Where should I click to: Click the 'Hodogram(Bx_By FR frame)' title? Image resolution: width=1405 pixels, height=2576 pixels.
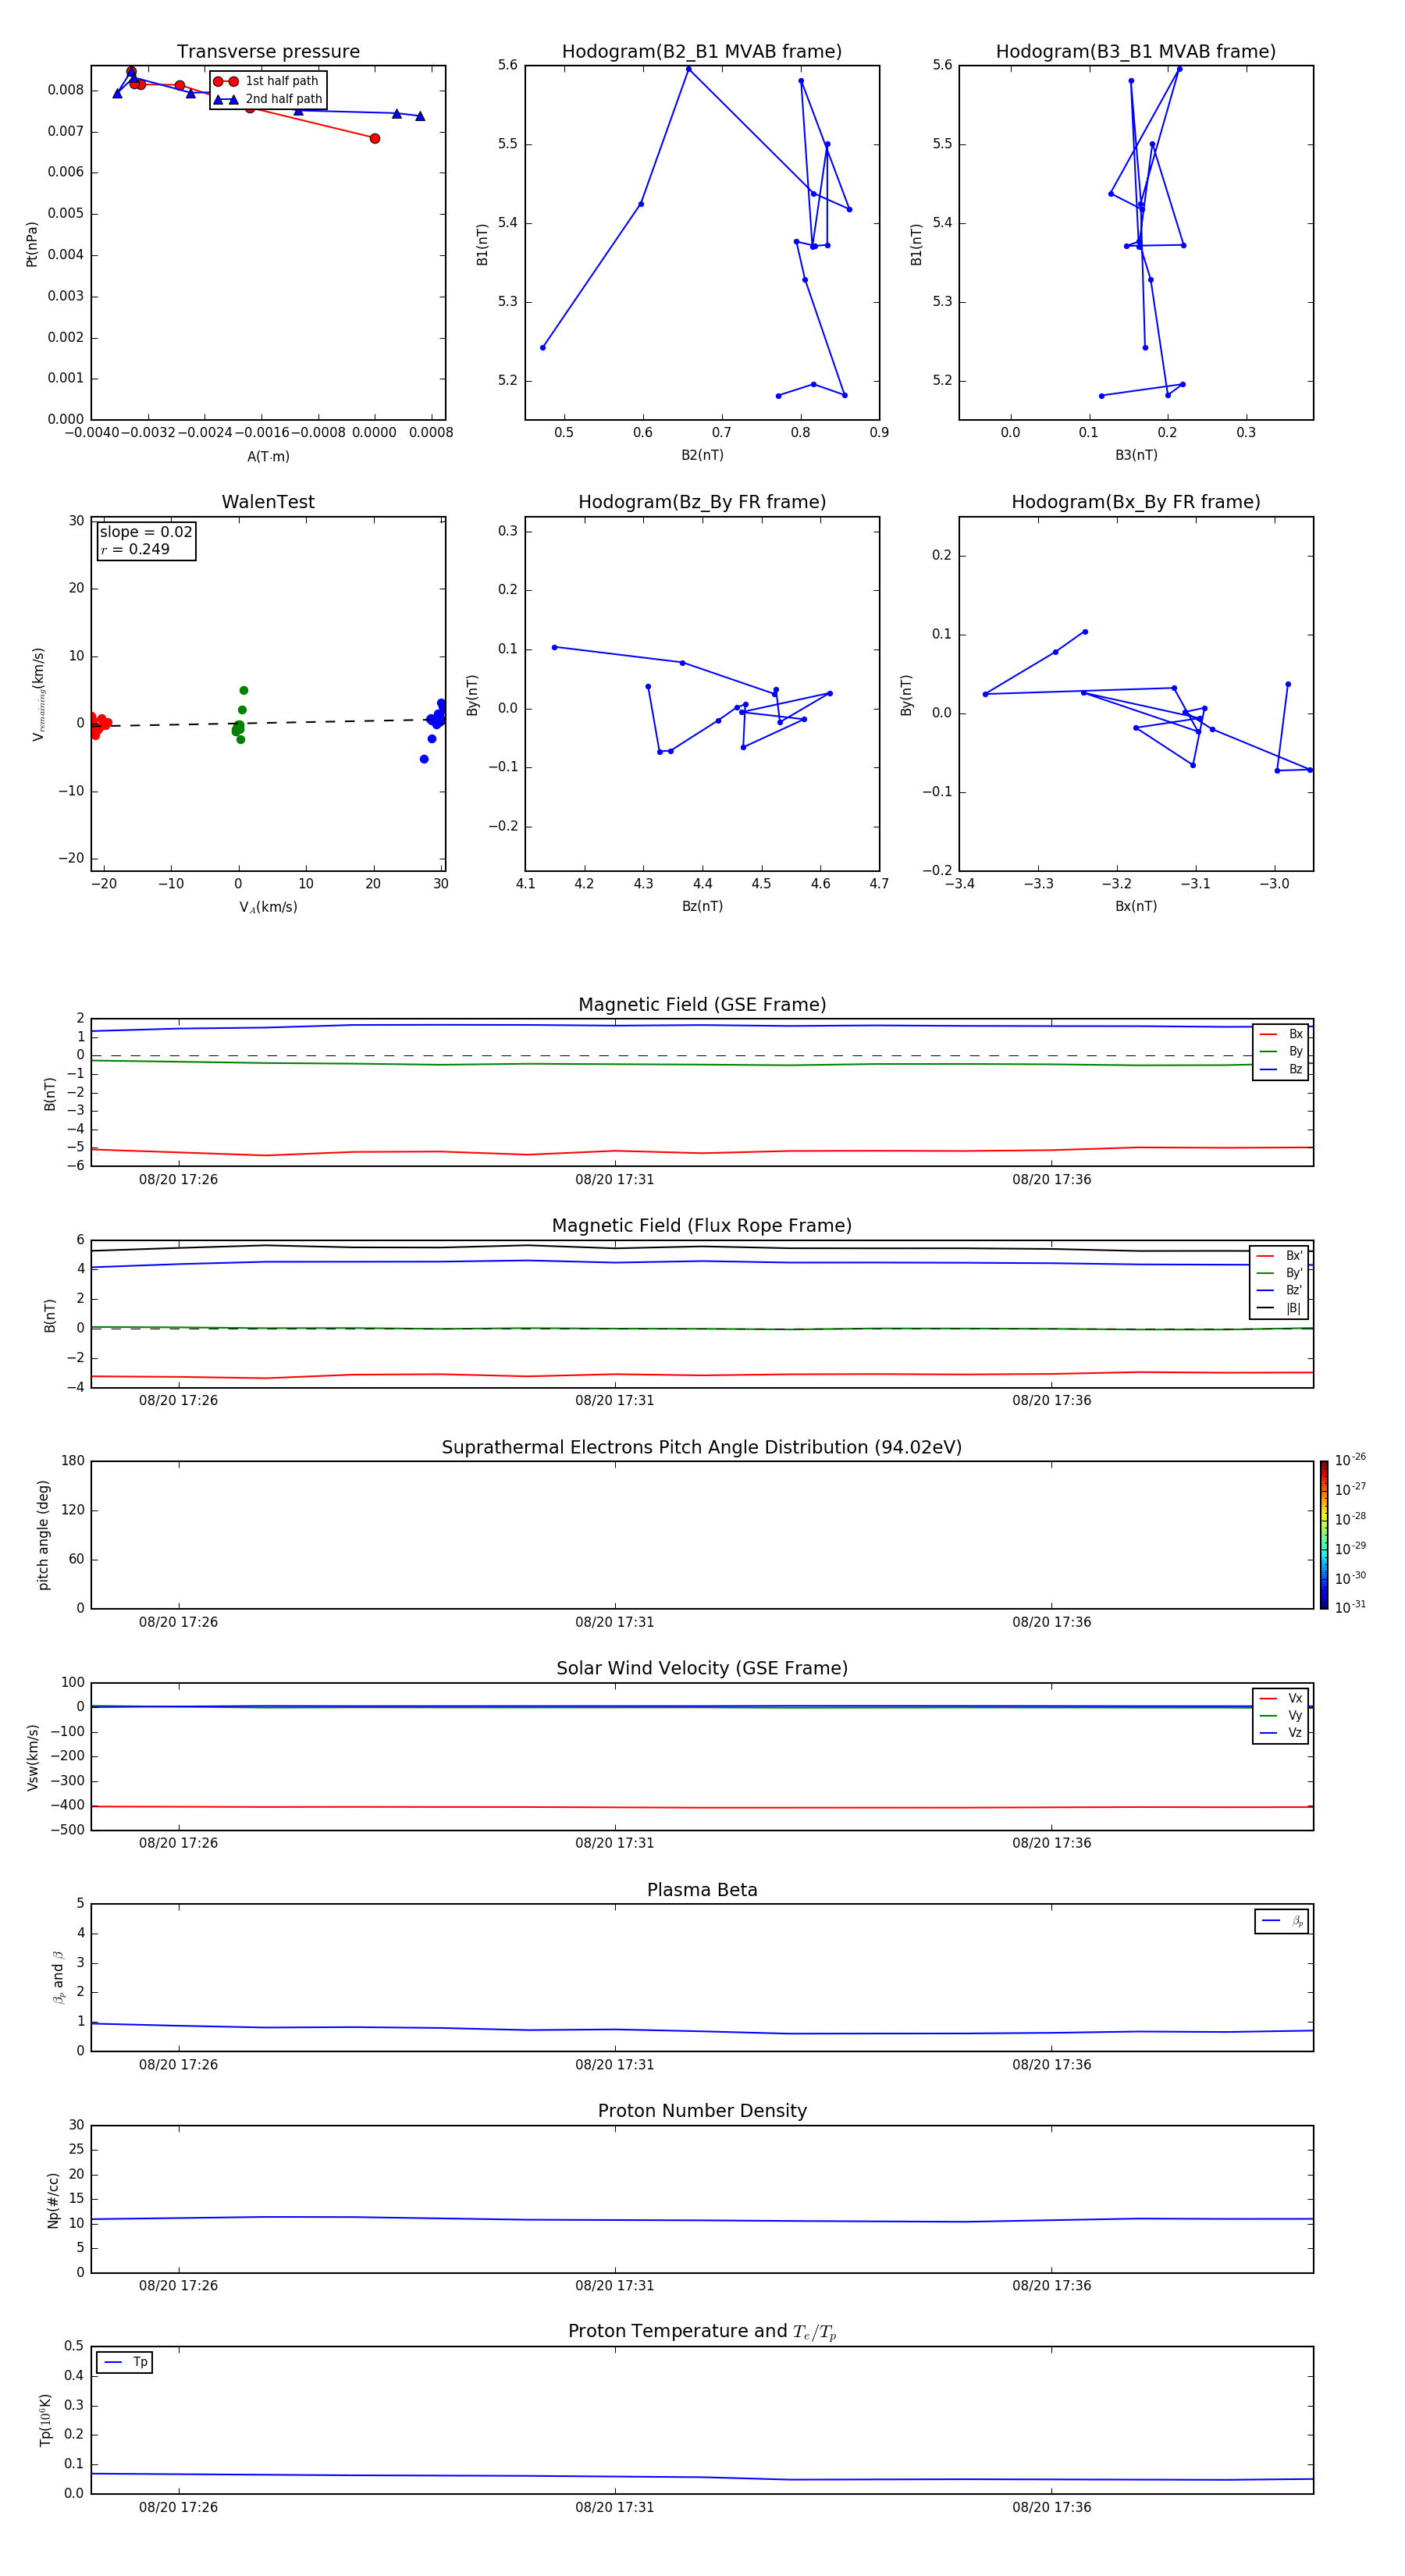click(1136, 502)
